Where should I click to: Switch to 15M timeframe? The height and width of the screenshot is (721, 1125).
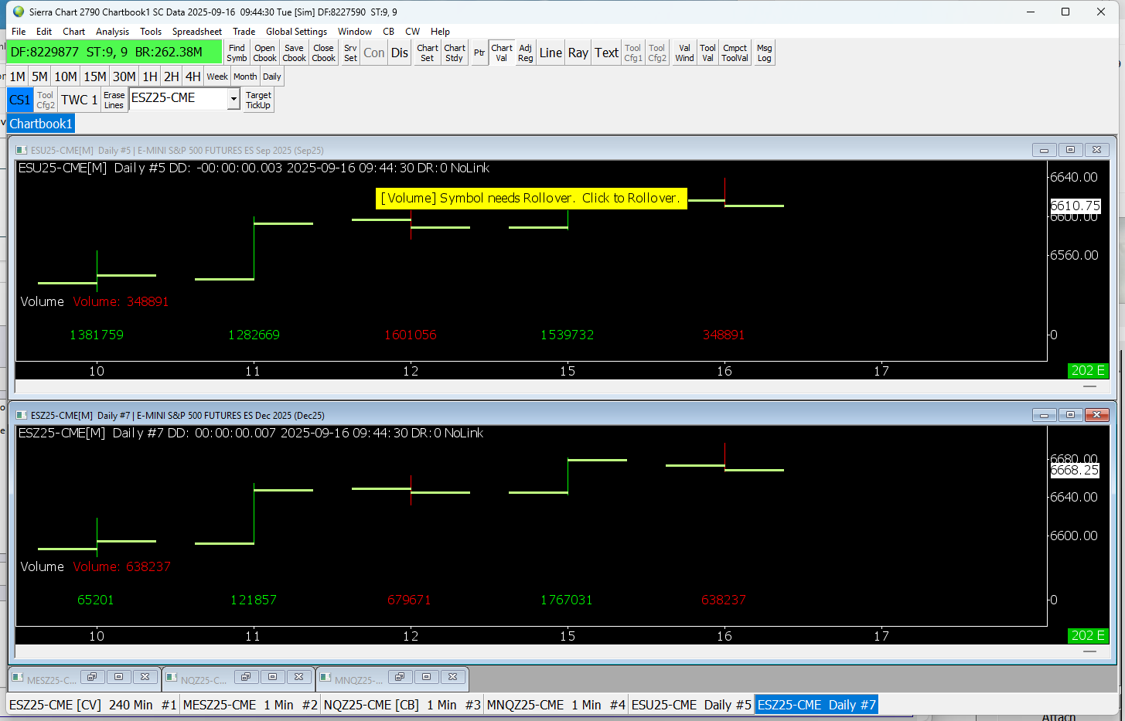click(95, 77)
